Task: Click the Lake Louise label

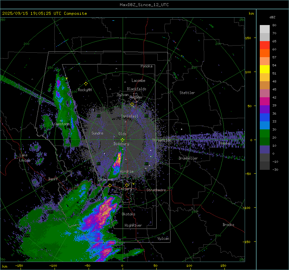Action: click(x=25, y=158)
